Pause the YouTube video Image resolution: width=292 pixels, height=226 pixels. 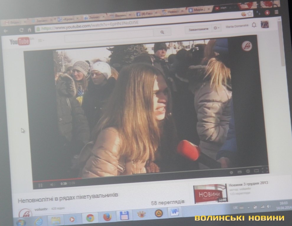pyautogui.click(x=40, y=185)
